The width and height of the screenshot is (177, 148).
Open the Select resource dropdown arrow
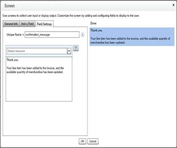click(x=69, y=51)
